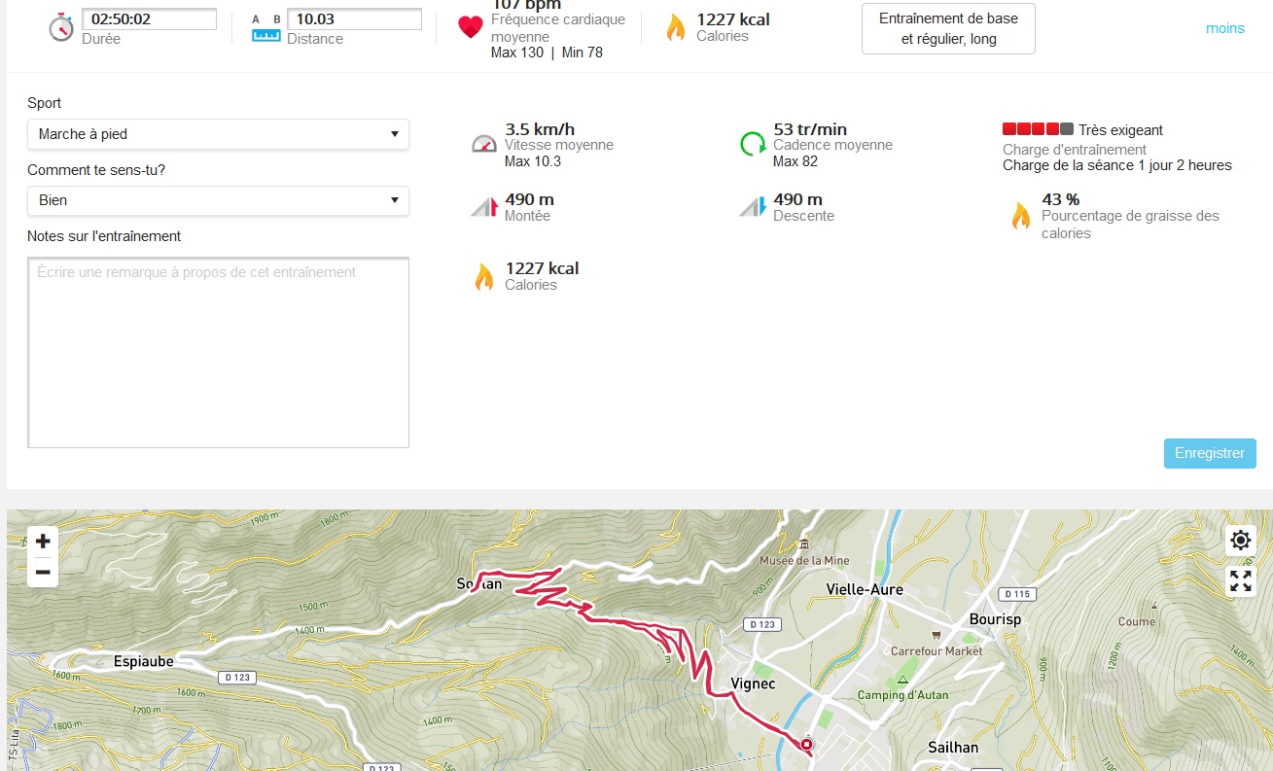Viewport: 1273px width, 771px height.
Task: Click the speedometer average speed icon
Action: [483, 144]
